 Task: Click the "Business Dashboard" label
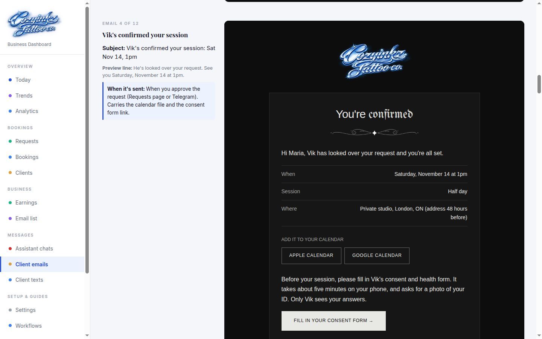[x=29, y=44]
